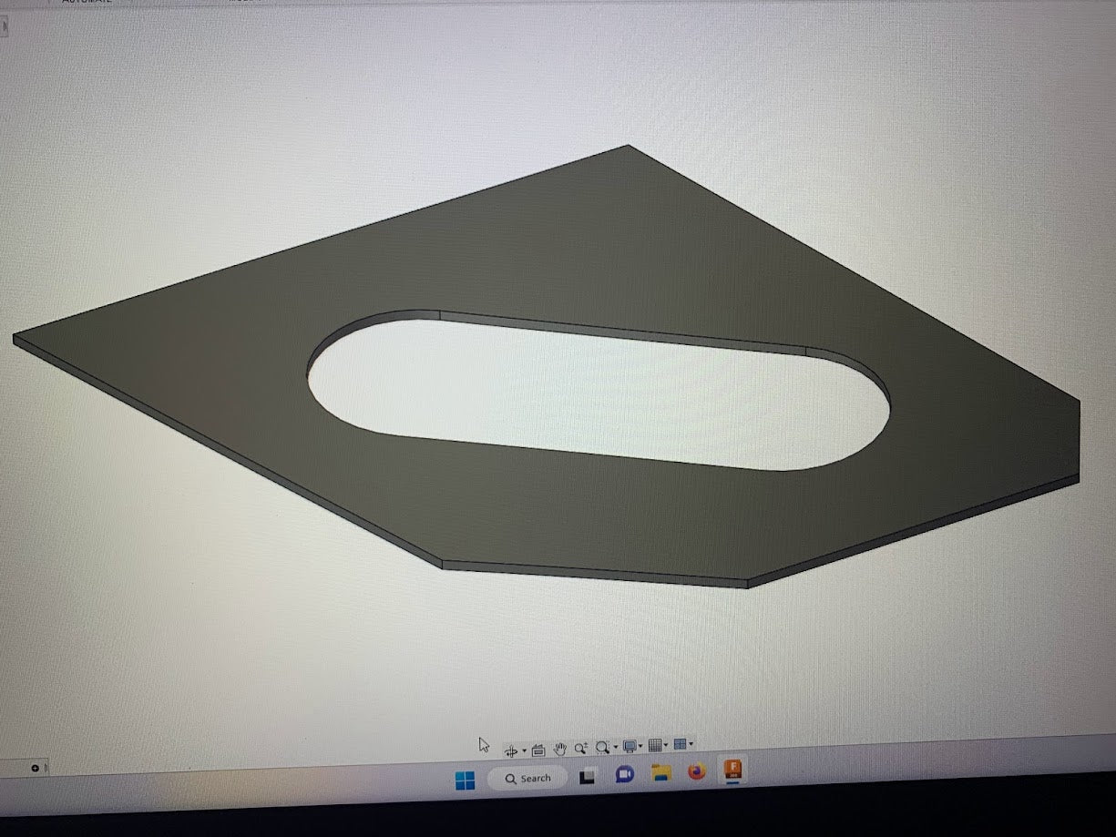The height and width of the screenshot is (837, 1116).
Task: Expand Grid and Snaps dropdown arrow
Action: 666,746
